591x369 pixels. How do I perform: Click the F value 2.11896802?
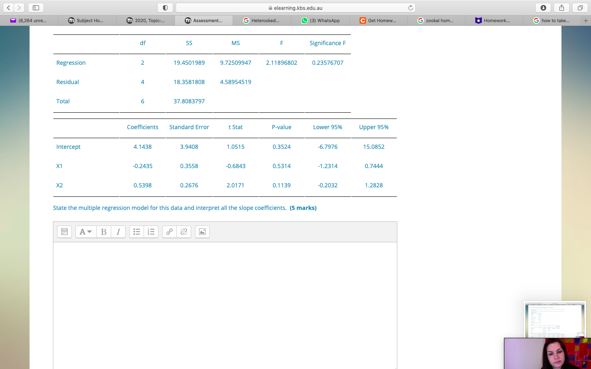(x=282, y=63)
